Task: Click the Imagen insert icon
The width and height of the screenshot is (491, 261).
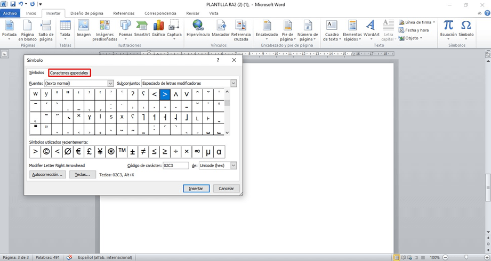Action: [x=84, y=25]
